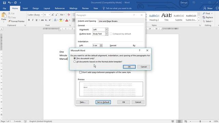Click the spelling proofing status icon

[x=25, y=121]
